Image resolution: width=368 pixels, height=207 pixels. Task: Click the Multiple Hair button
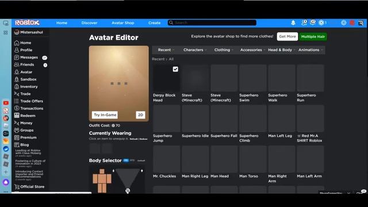[313, 37]
